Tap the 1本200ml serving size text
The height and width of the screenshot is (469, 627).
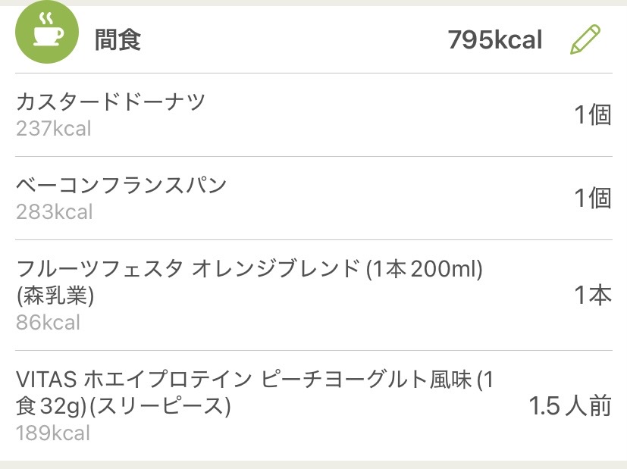pos(425,268)
